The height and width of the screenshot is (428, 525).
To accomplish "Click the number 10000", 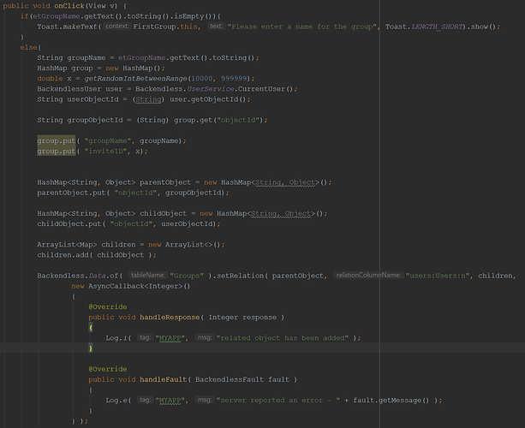I will tap(202, 78).
